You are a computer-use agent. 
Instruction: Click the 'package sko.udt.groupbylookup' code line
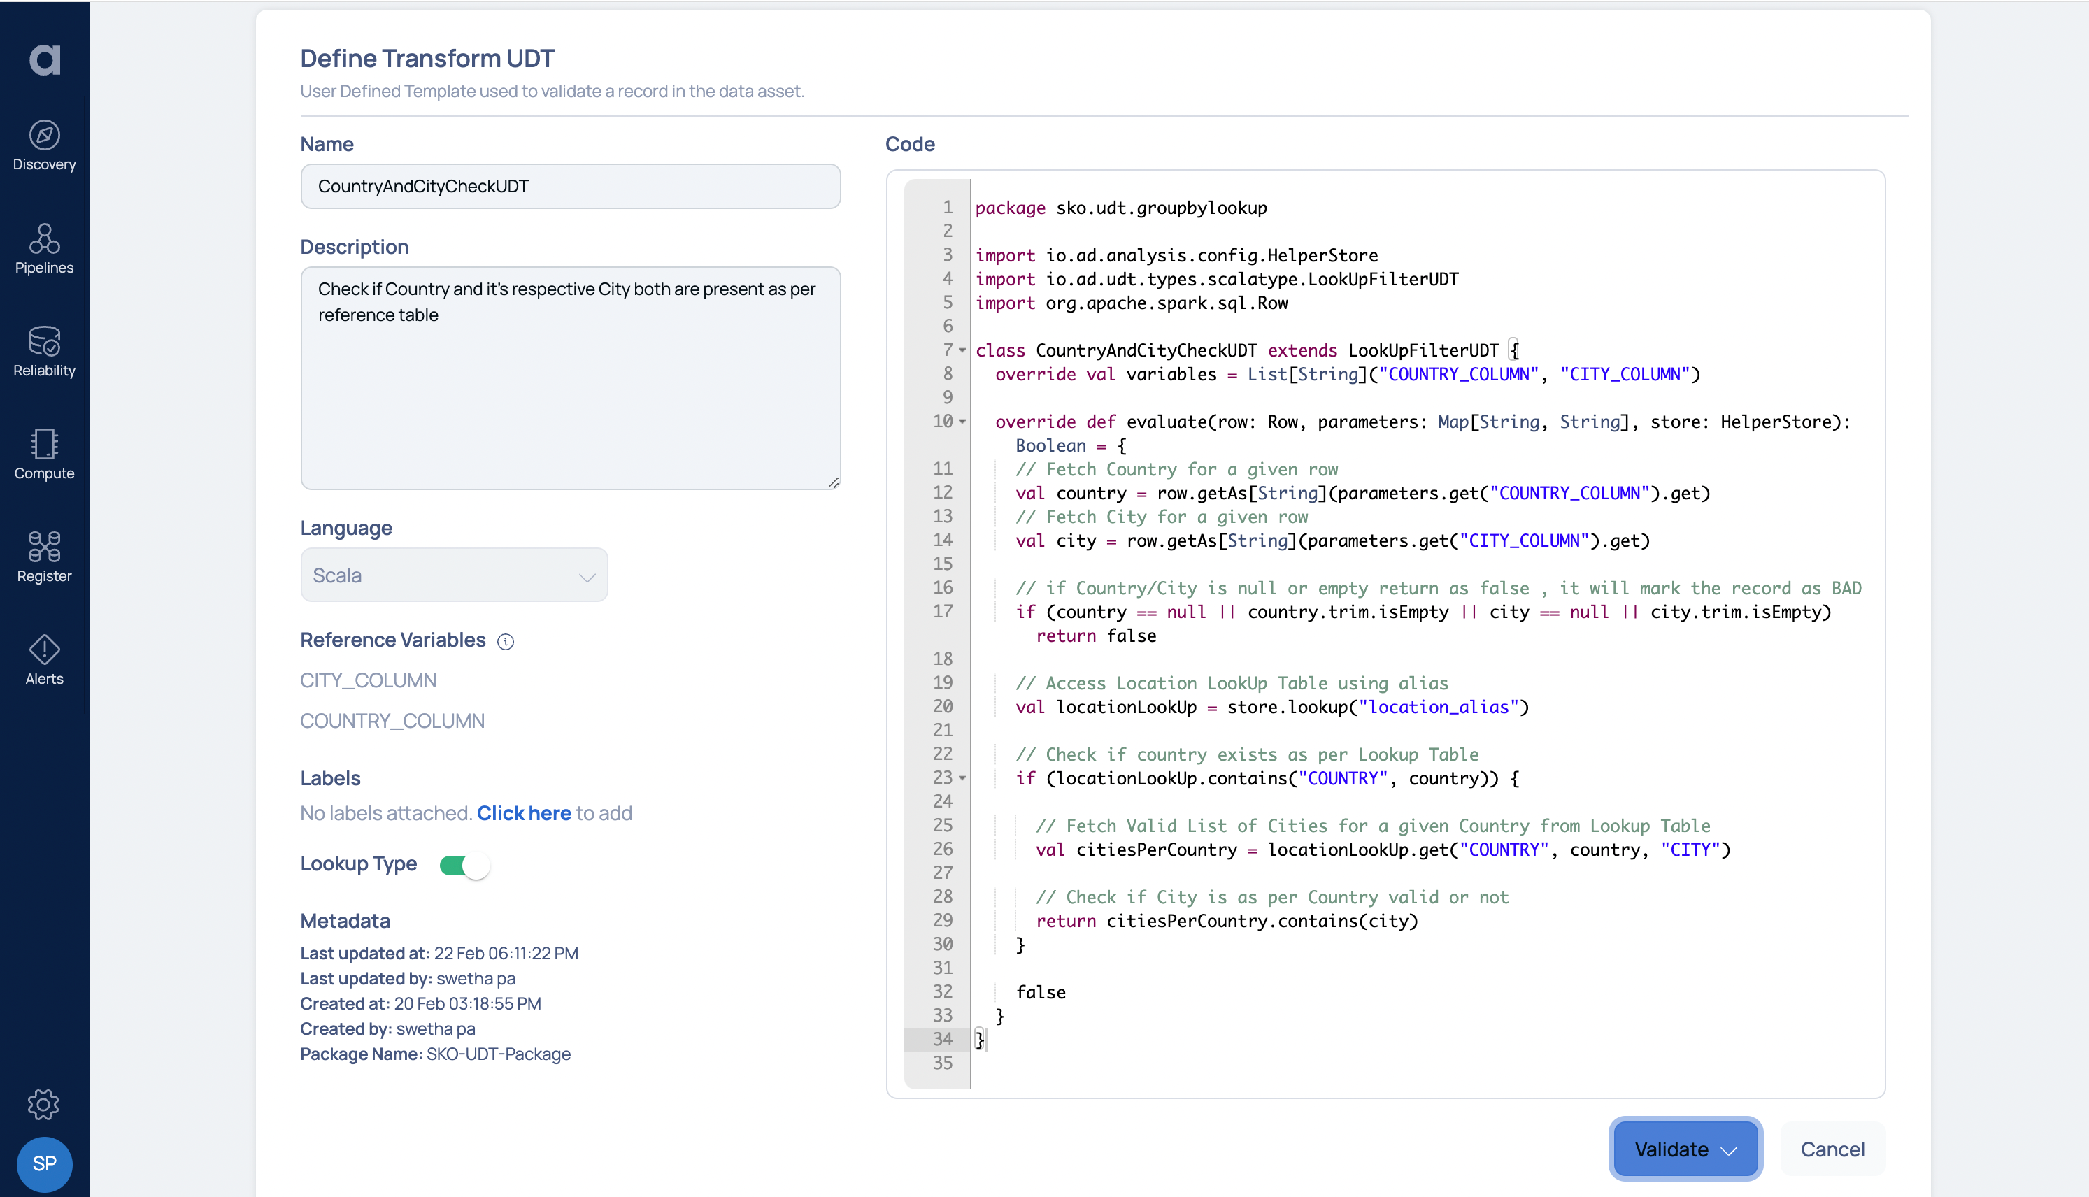pos(1121,208)
